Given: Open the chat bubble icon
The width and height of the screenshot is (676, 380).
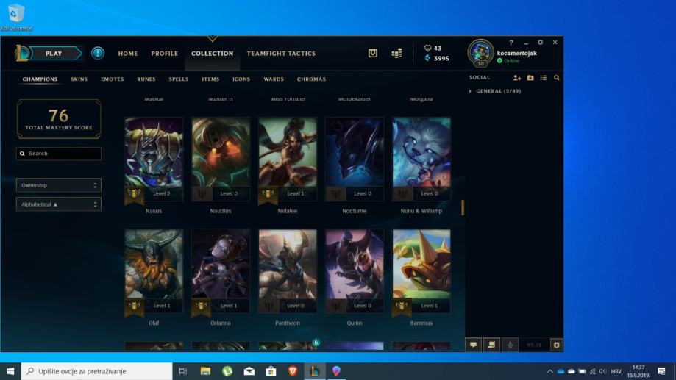Looking at the screenshot, I should [x=474, y=345].
